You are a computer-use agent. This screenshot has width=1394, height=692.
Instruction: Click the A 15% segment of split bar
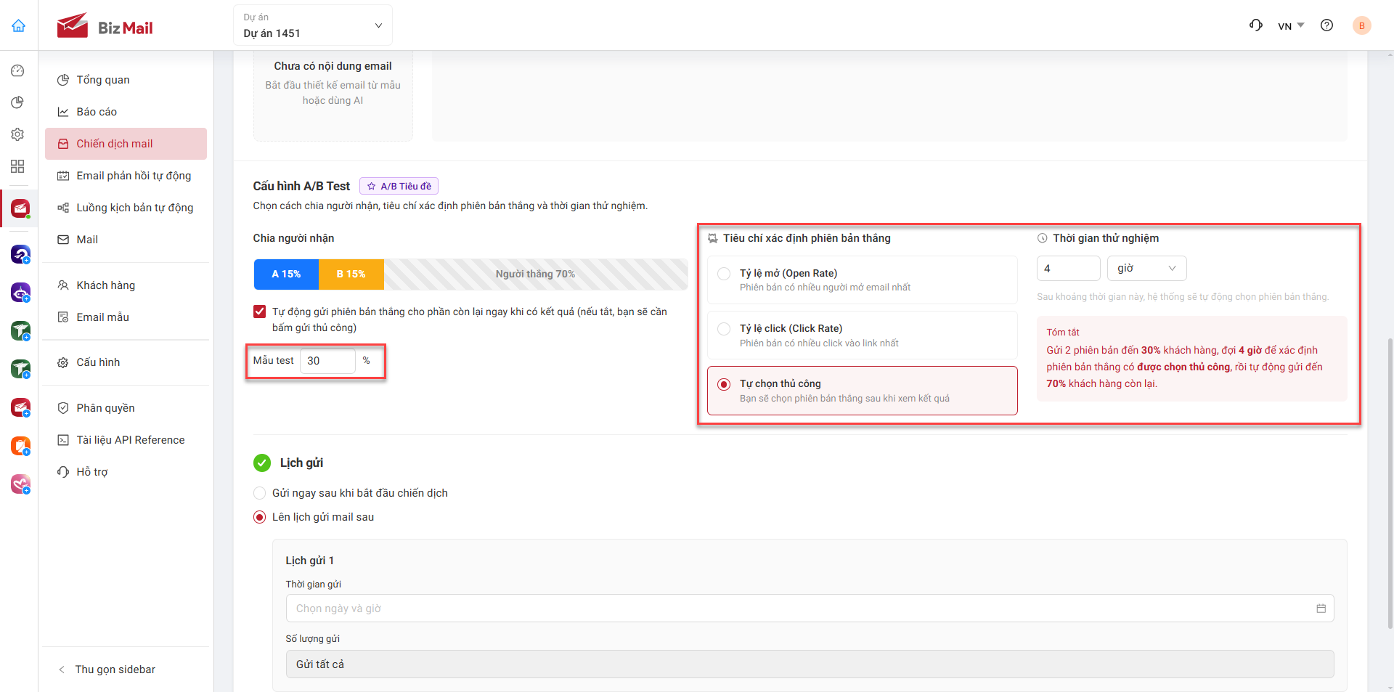tap(286, 274)
